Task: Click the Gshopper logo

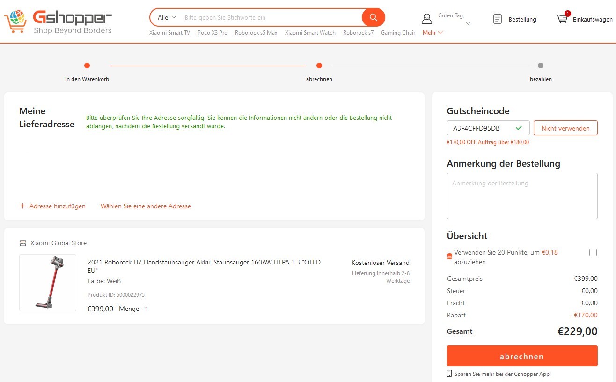Action: 58,22
